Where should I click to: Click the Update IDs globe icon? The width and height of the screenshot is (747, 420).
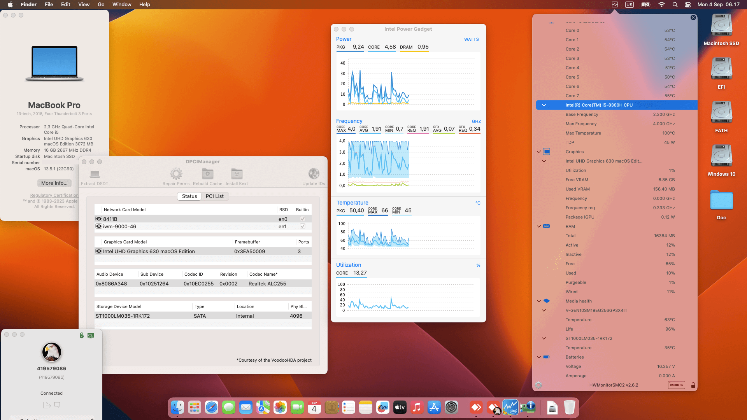pyautogui.click(x=314, y=174)
